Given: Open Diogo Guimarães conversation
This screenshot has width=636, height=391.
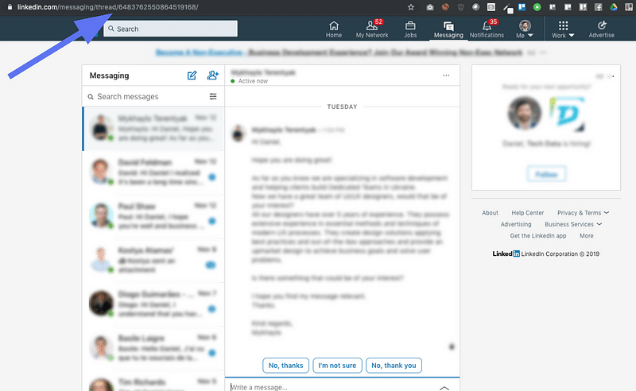Looking at the screenshot, I should click(153, 304).
